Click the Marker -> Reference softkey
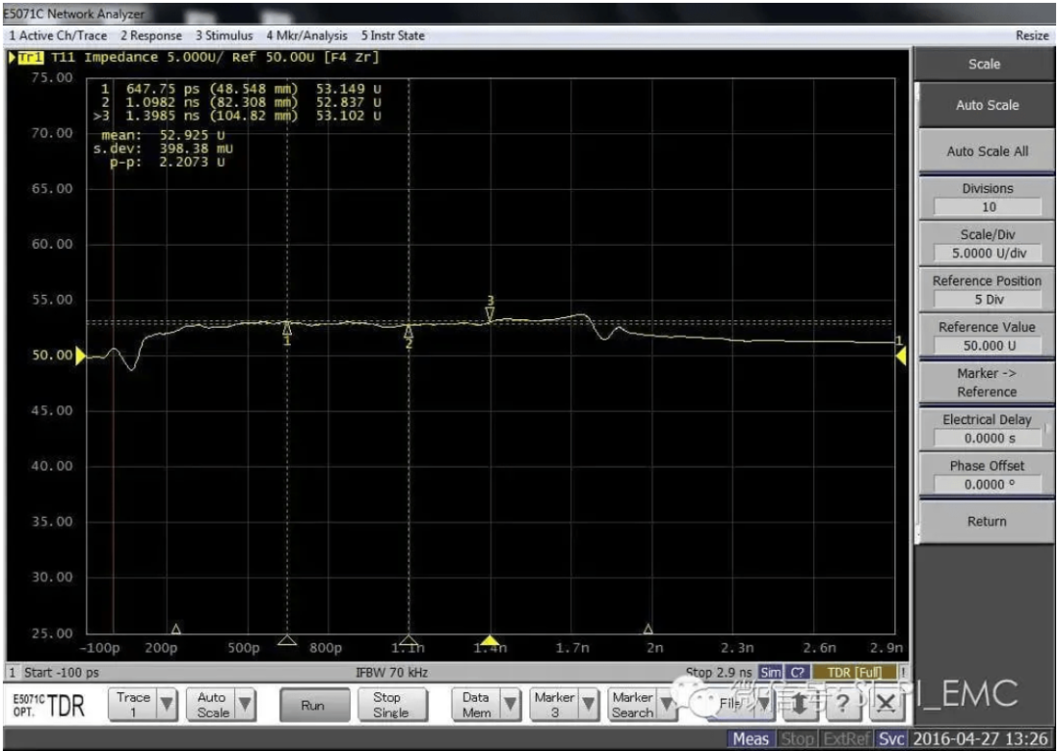This screenshot has height=751, width=1058. pos(986,382)
